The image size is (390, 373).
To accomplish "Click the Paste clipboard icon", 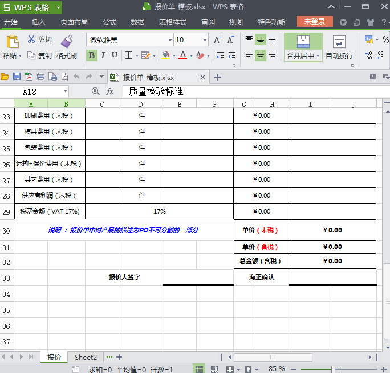I will pos(13,41).
